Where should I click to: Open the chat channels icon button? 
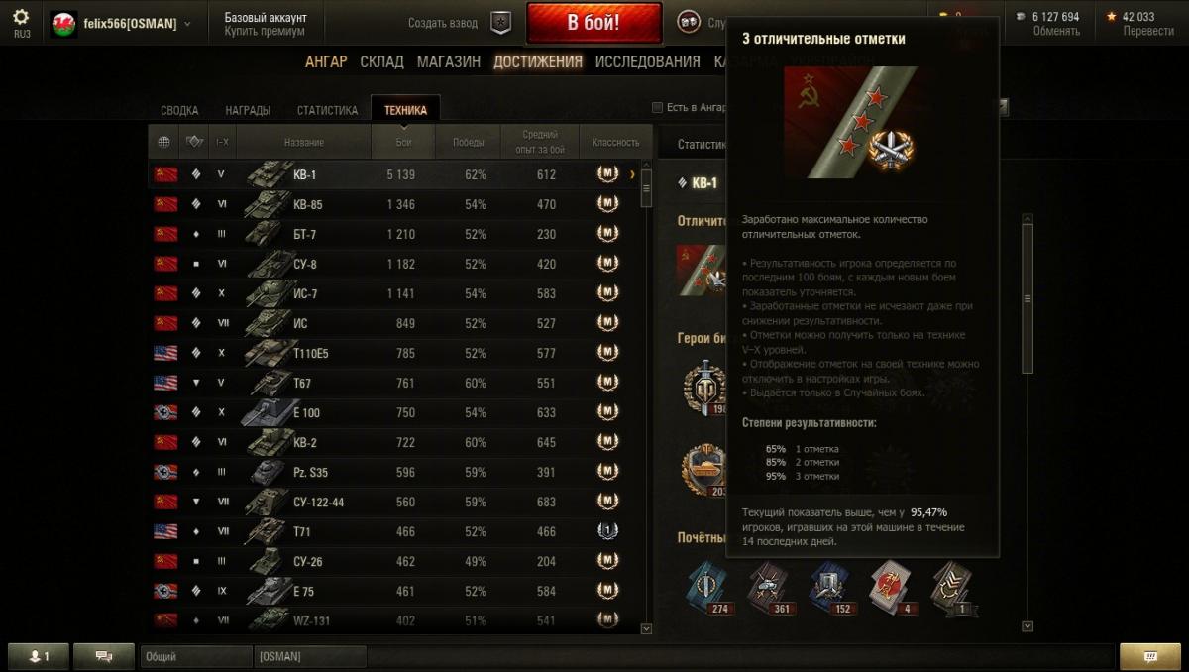[103, 656]
